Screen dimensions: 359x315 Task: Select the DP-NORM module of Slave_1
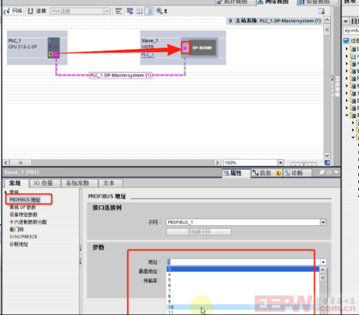click(202, 48)
